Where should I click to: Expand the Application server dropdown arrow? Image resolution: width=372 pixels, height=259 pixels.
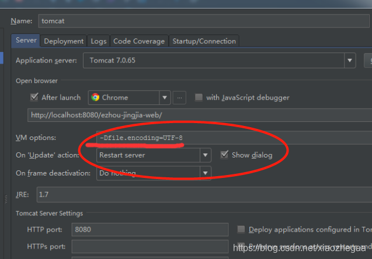(x=350, y=61)
